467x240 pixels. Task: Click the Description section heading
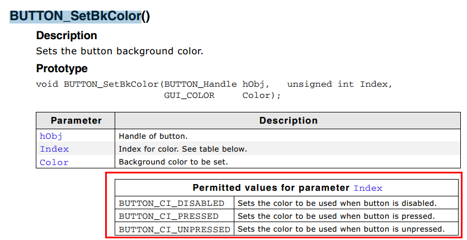pyautogui.click(x=67, y=35)
